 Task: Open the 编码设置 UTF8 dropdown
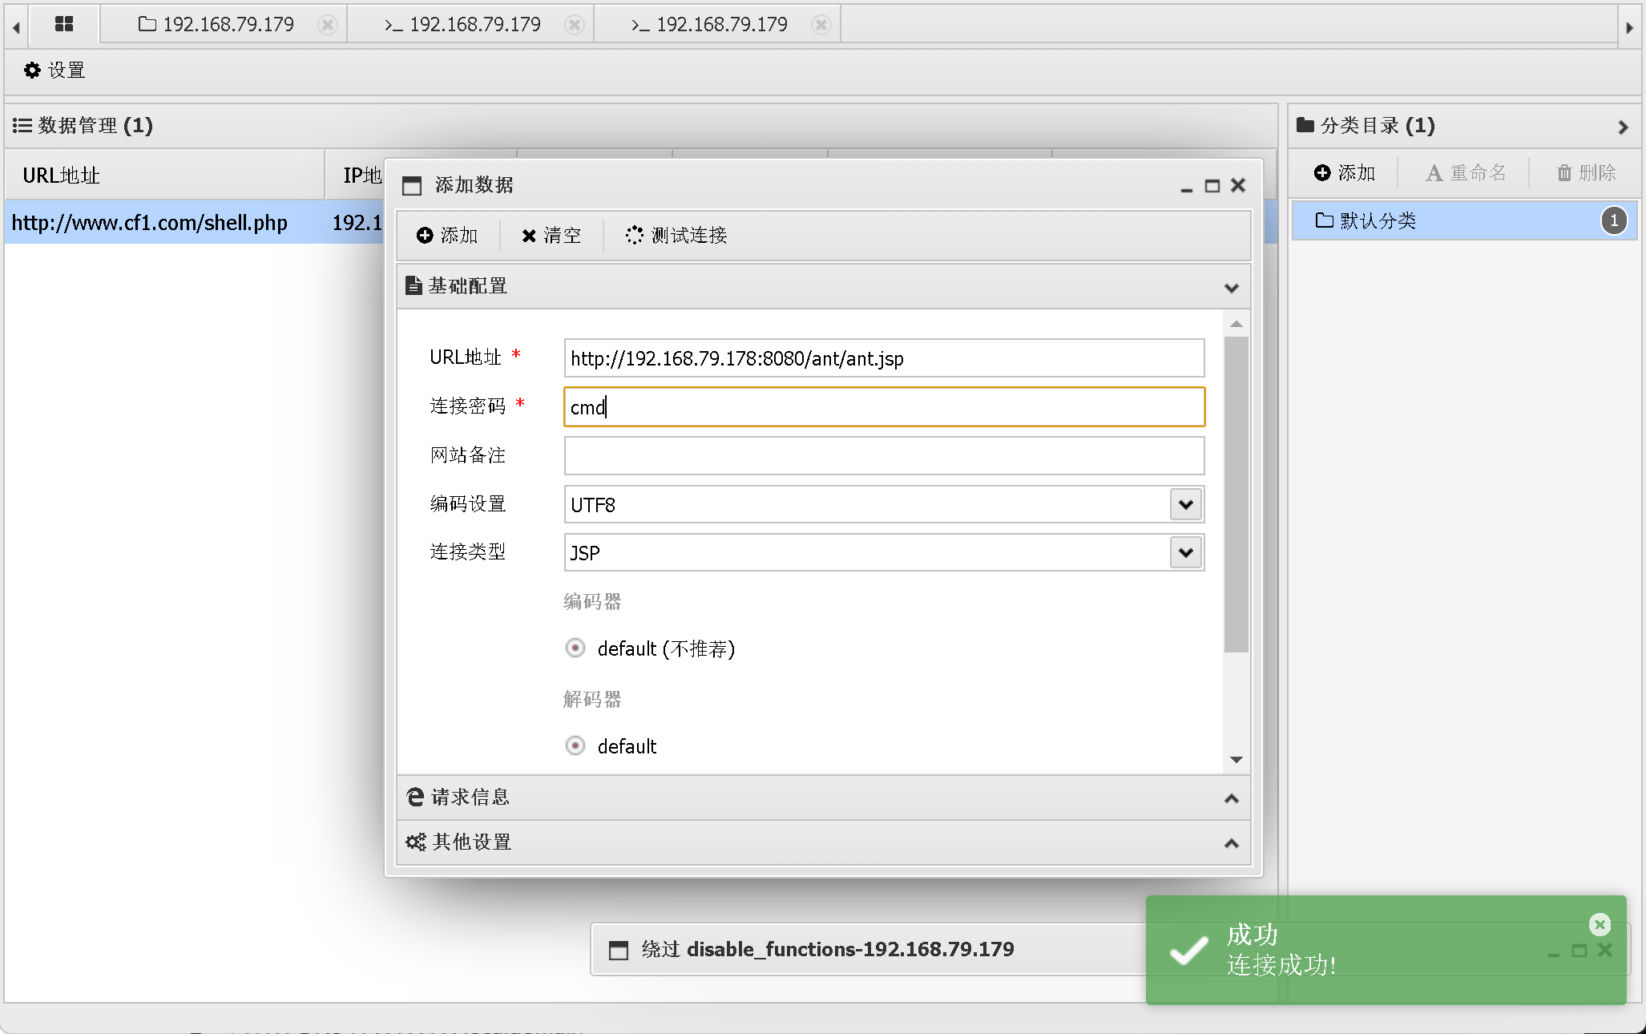pos(1186,504)
